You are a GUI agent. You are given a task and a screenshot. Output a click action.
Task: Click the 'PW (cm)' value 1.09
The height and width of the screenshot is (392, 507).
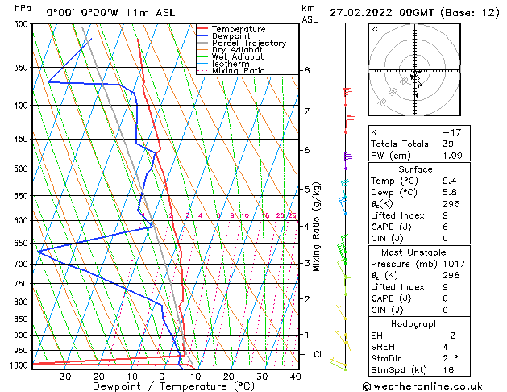[x=452, y=155]
